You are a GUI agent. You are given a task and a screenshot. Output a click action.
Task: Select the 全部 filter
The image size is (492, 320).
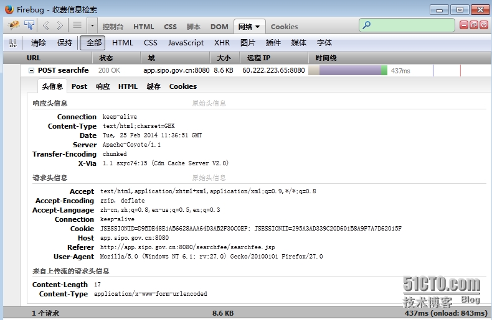[93, 43]
